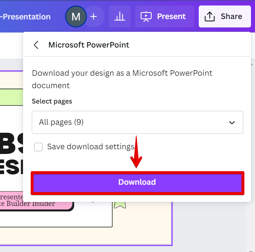Click the Present button label
Screen dimensions: 255x252
tap(171, 16)
